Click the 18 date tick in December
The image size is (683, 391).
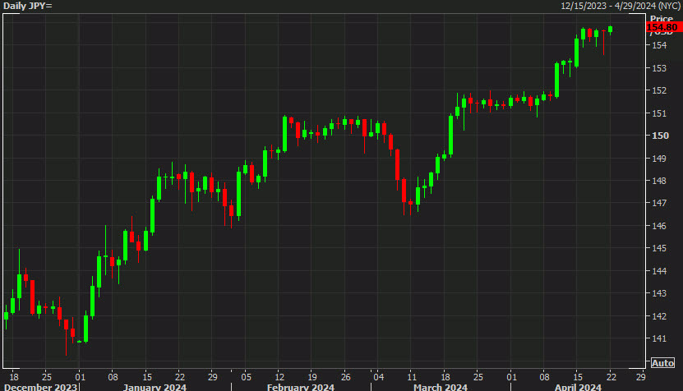14,377
